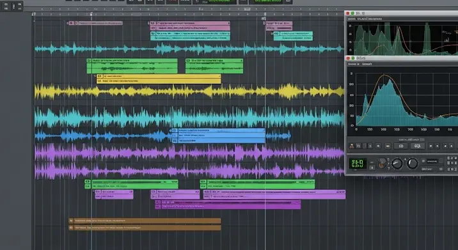The image size is (458, 250).
Task: Click the knob beside the small black readout
Action: (x=413, y=163)
